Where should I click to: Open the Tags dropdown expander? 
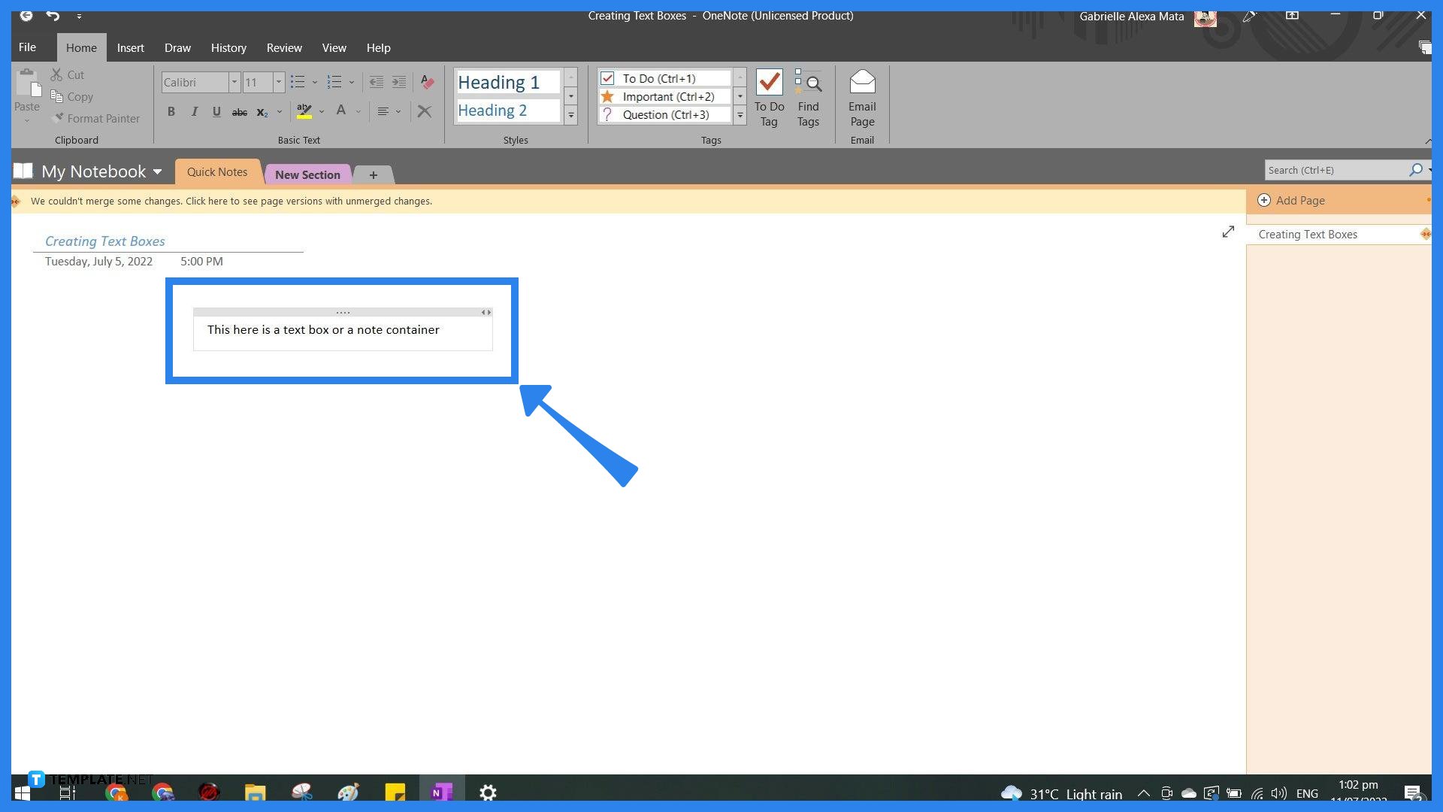(740, 114)
